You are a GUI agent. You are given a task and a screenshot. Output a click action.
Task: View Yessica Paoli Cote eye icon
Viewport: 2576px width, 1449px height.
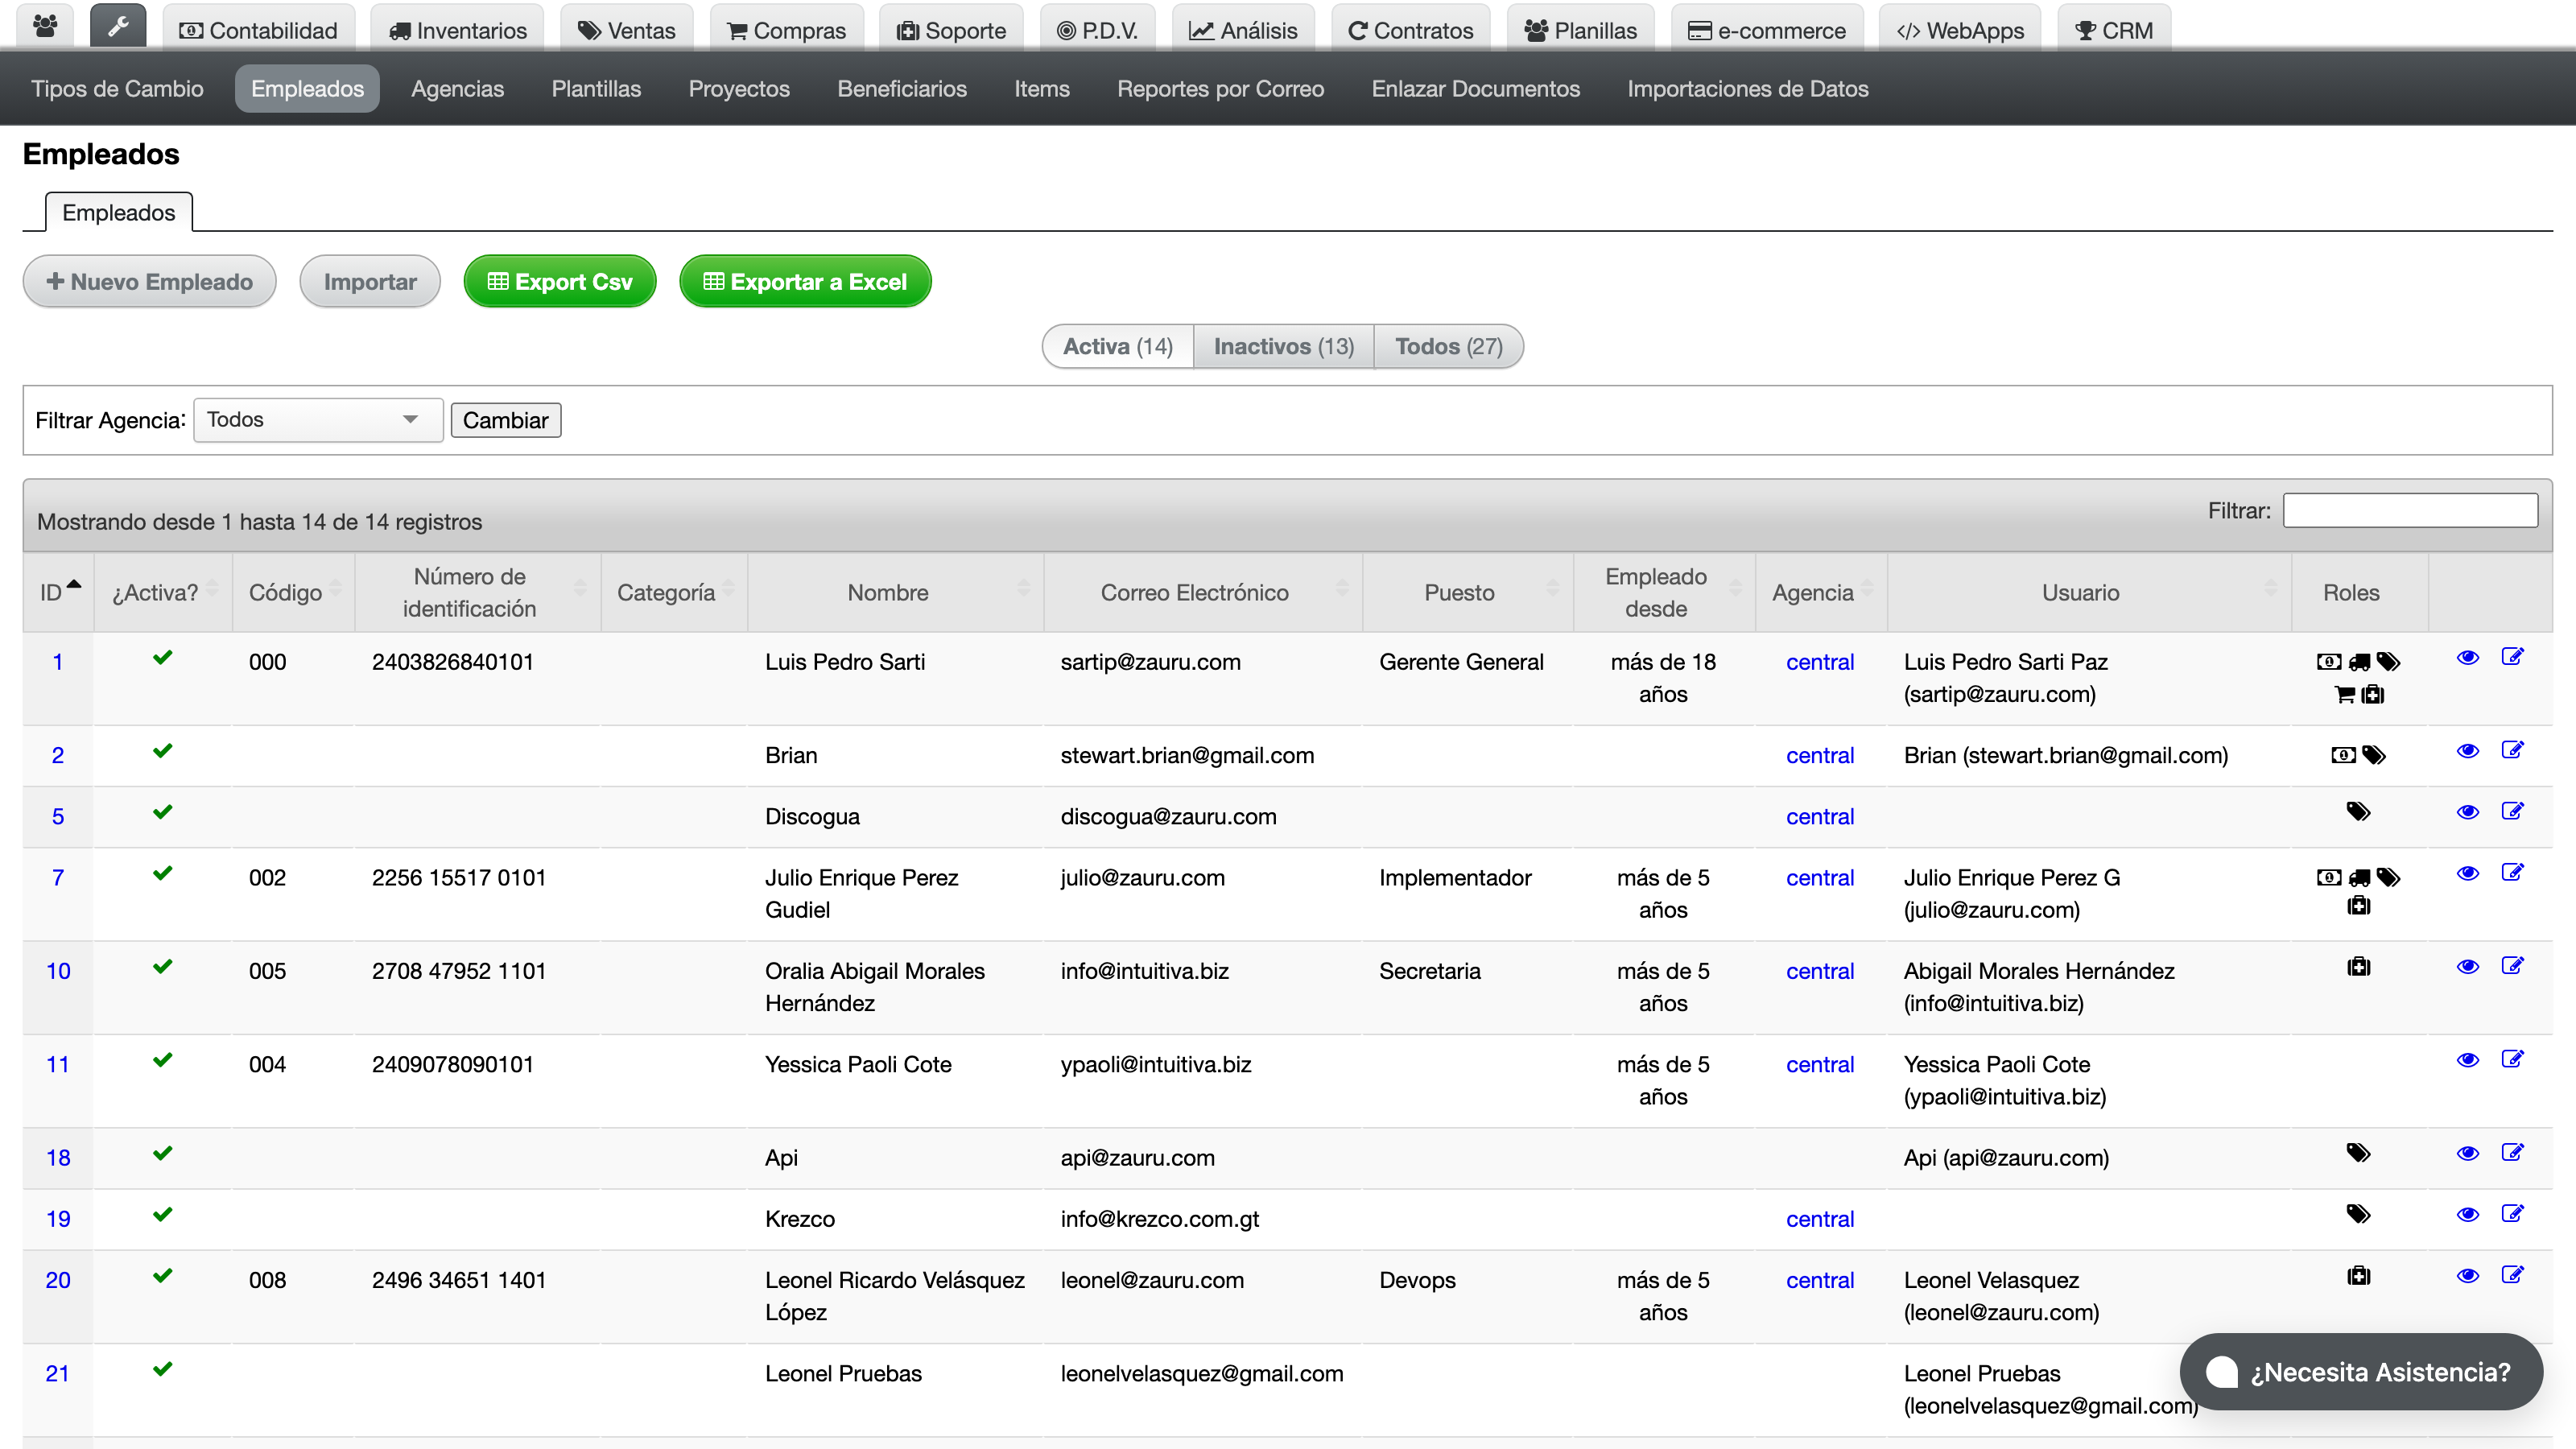coord(2467,1060)
